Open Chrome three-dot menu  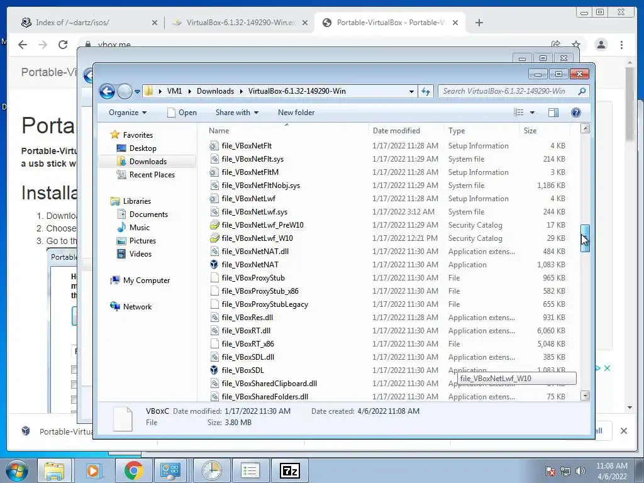621,45
